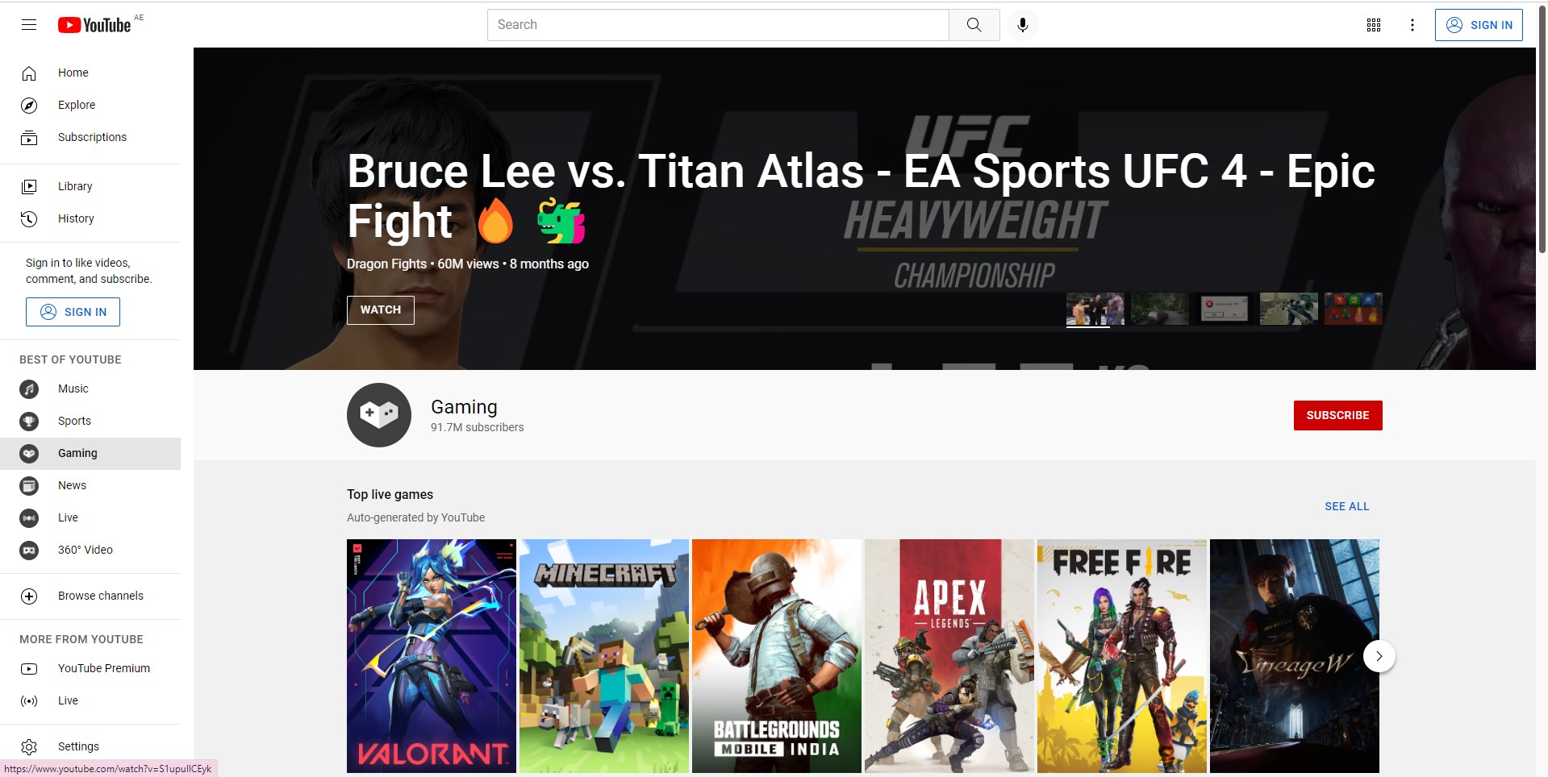
Task: Click the search magnifier button
Action: pos(974,25)
